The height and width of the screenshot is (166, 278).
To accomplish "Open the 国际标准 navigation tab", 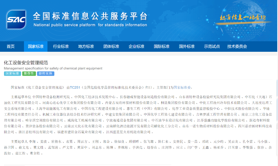I will point(162,47).
